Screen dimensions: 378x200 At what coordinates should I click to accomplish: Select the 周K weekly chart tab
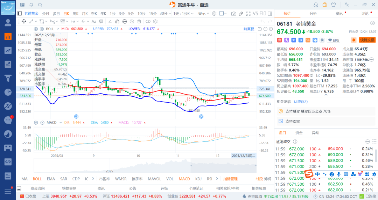tap(75, 14)
